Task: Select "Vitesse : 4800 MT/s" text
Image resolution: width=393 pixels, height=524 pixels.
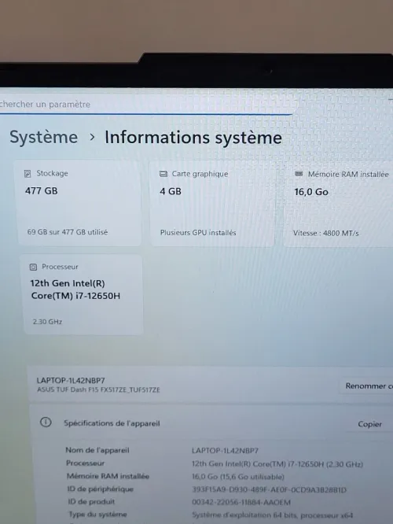Action: click(x=326, y=233)
